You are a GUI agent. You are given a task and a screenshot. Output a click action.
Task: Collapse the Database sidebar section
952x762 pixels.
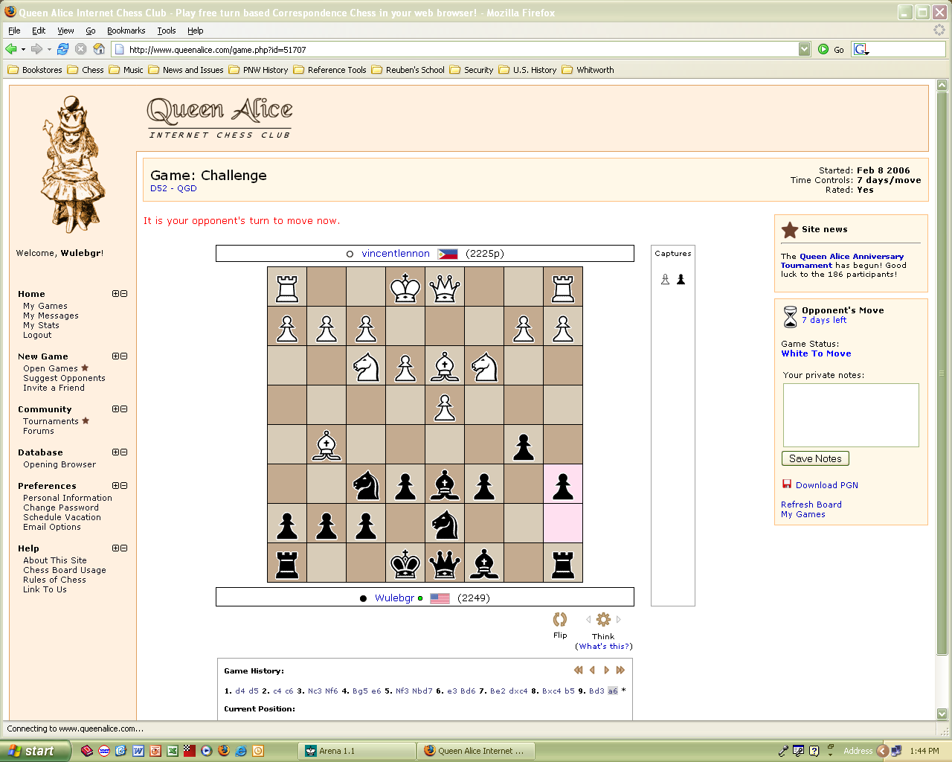(x=123, y=452)
